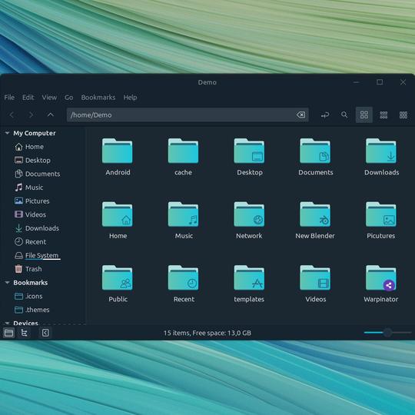Show tree view in the sidebar via status bar button
Viewport: 415px width, 415px height.
[25, 333]
